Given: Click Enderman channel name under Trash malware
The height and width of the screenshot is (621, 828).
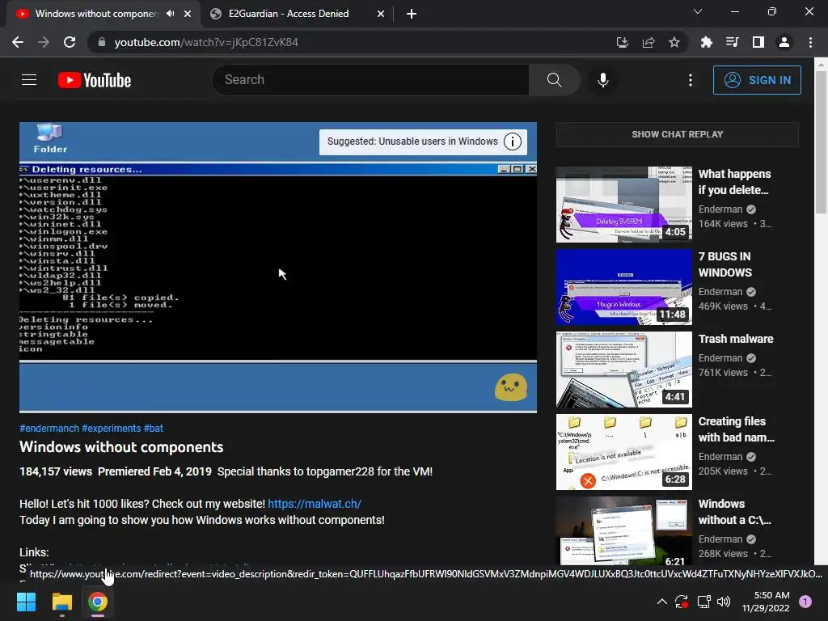Looking at the screenshot, I should [720, 358].
